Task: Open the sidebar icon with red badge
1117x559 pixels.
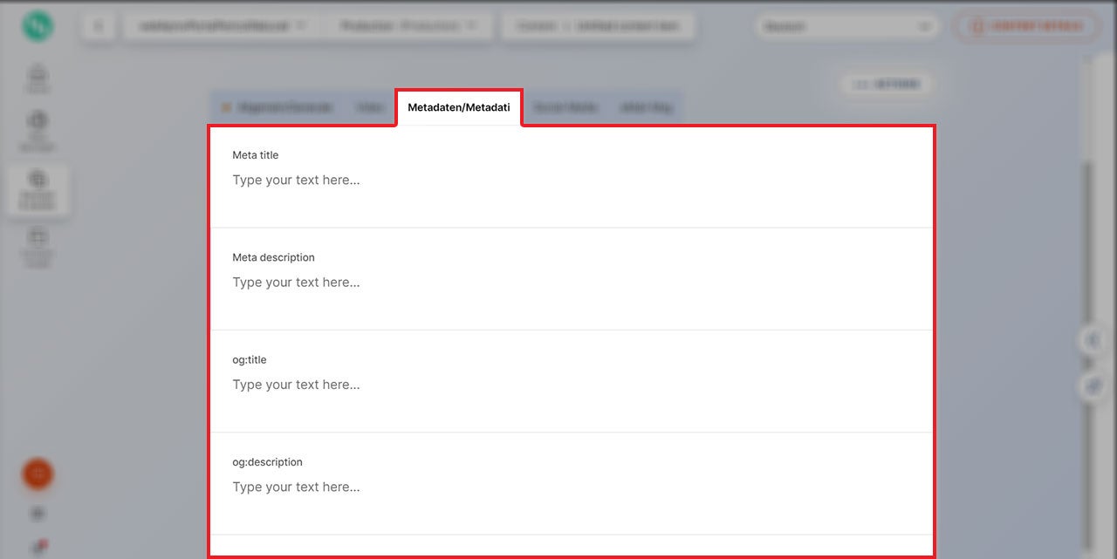Action: (38, 548)
